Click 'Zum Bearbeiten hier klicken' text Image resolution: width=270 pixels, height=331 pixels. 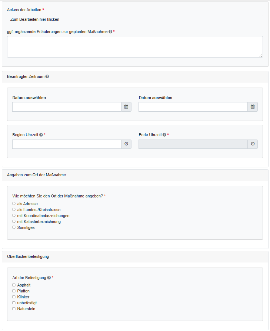tap(35, 19)
